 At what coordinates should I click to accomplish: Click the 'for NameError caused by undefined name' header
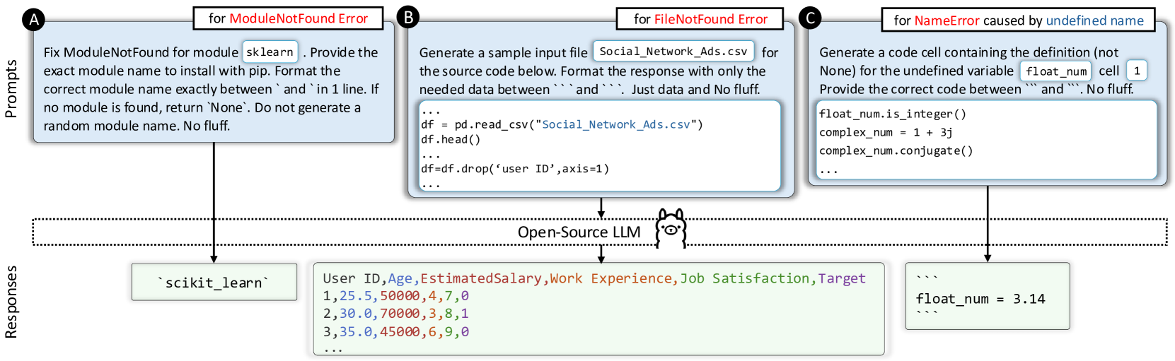click(x=1018, y=20)
